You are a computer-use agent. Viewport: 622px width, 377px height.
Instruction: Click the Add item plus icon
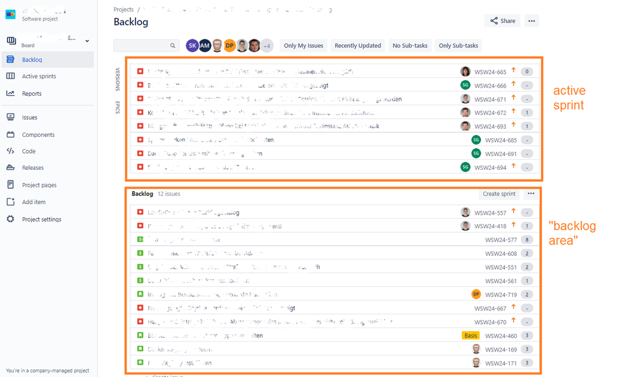click(x=11, y=202)
